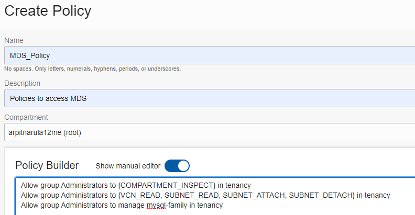Viewport: 415px width, 215px height.
Task: Click empty area below the last policy statement
Action: tap(212, 212)
